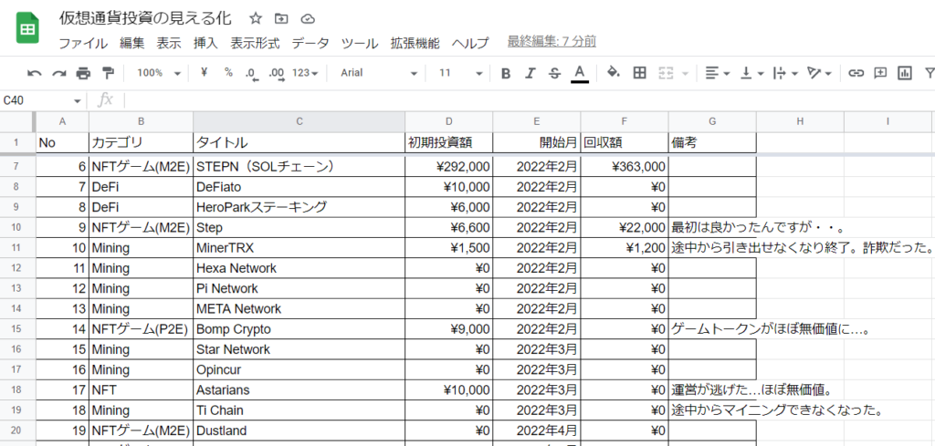Screen dimensions: 935x446
Task: Toggle strikethrough formatting
Action: coord(554,73)
